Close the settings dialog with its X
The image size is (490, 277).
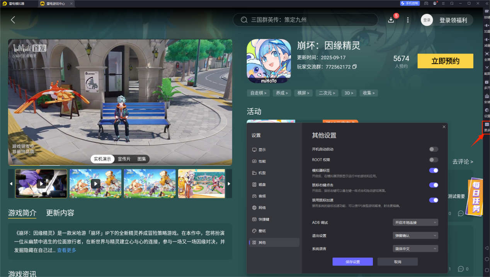tap(444, 127)
